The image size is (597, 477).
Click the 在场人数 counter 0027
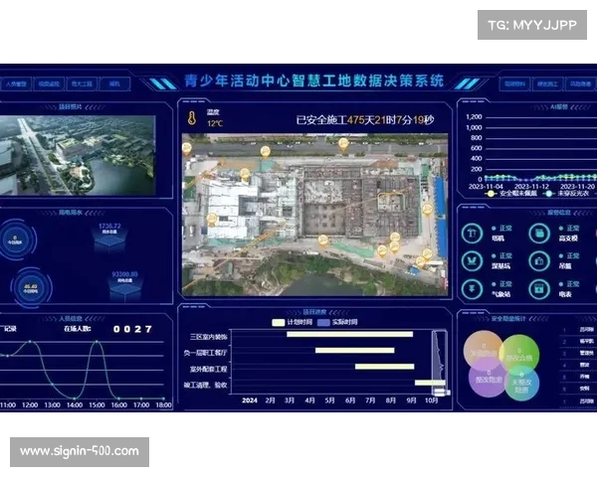[x=133, y=329]
